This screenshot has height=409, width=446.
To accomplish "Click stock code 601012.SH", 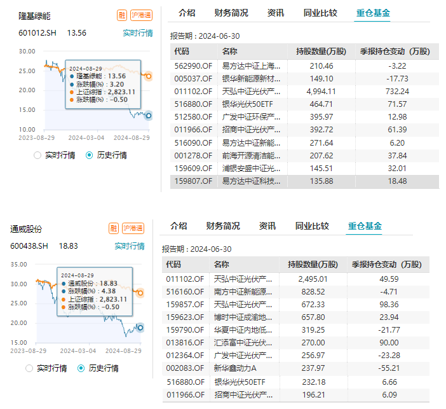I will [37, 33].
